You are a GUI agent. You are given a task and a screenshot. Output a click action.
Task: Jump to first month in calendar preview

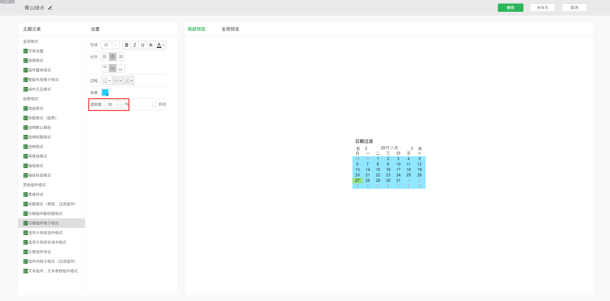coord(359,148)
